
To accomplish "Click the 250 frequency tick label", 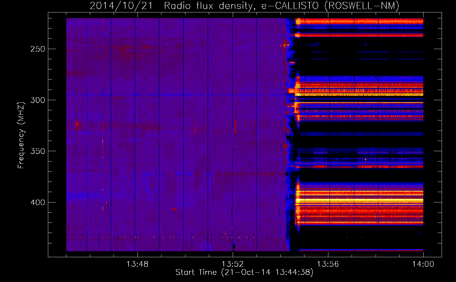I will (38, 49).
